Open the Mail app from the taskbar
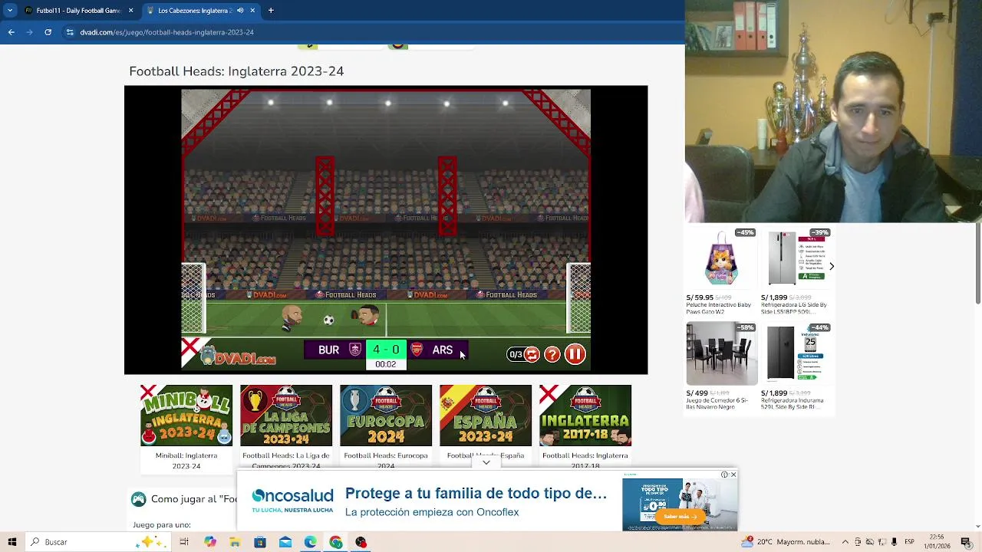 [x=285, y=542]
